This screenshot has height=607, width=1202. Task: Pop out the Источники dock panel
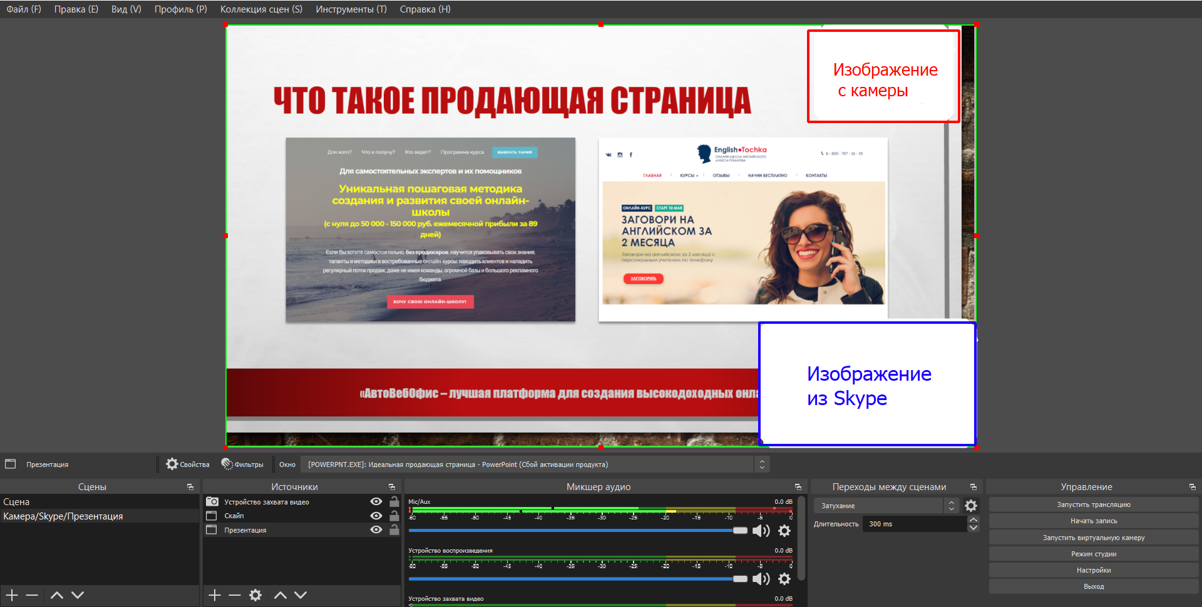tap(392, 487)
